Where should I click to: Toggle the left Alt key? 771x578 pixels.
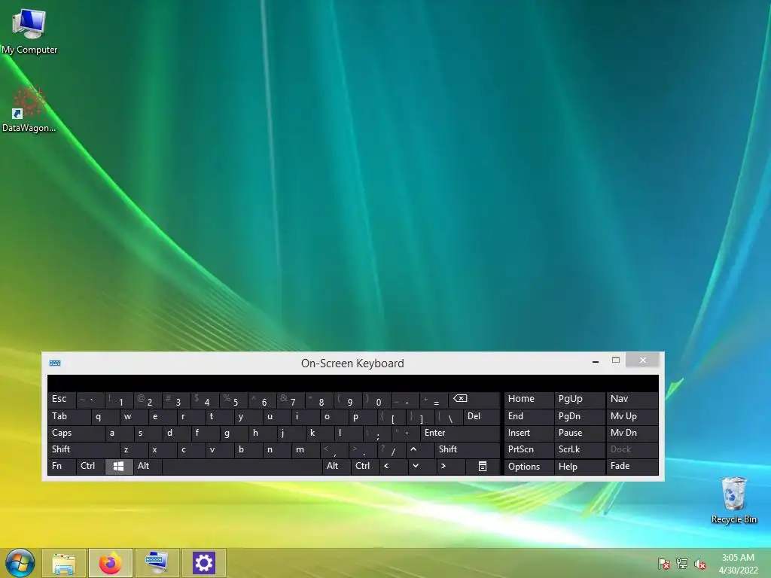coord(148,467)
